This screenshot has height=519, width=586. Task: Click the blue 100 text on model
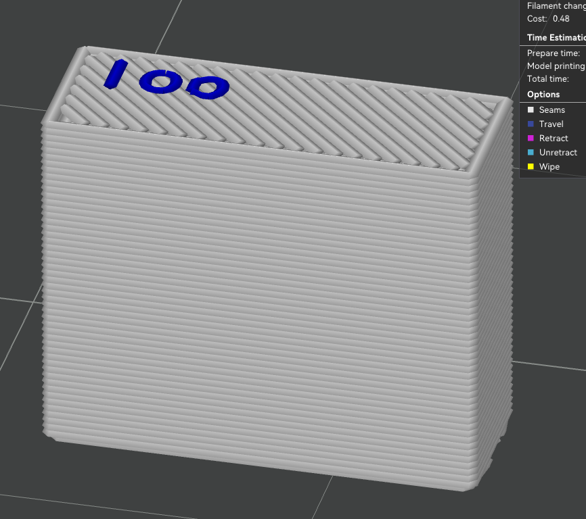pyautogui.click(x=166, y=80)
